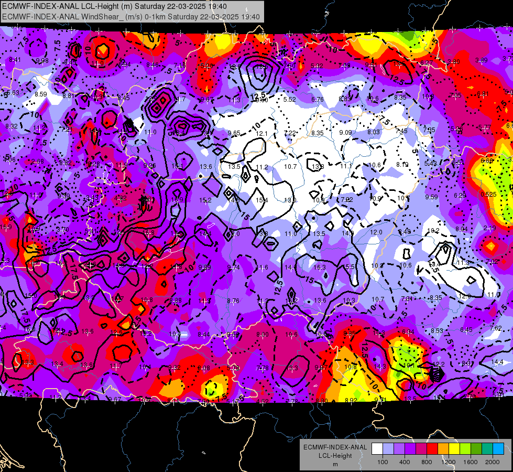
Task: Click the grid value 6.45
Action: click(x=466, y=329)
